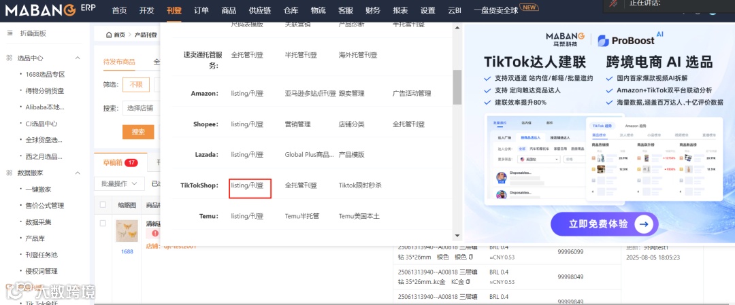Image resolution: width=735 pixels, height=305 pixels.
Task: Click the 立即免费体验 banner button
Action: click(x=604, y=225)
